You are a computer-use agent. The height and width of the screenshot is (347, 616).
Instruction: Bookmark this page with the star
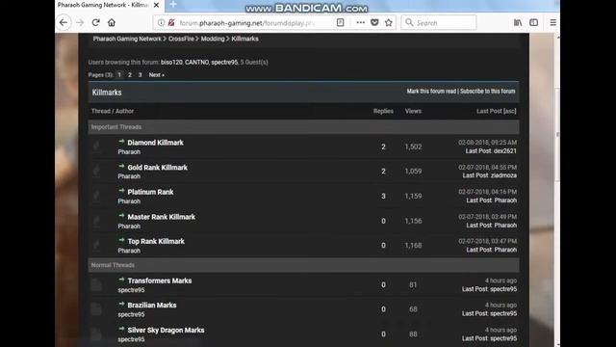tap(389, 23)
